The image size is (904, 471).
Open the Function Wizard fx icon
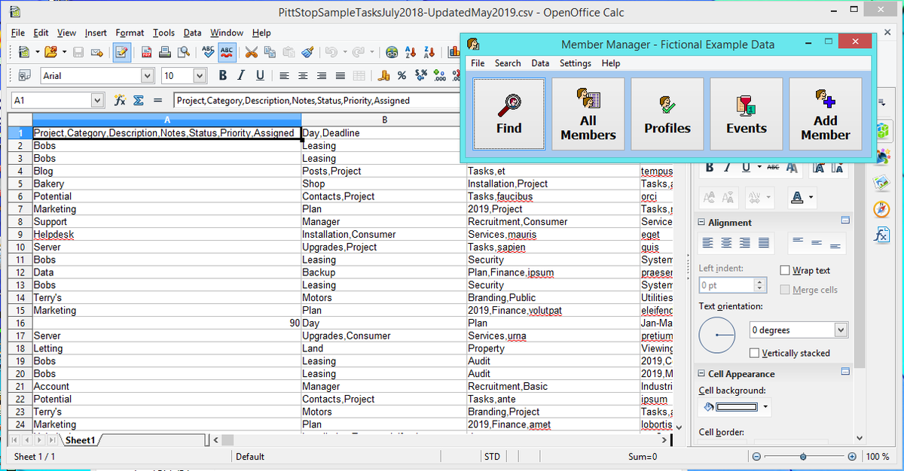tap(119, 100)
